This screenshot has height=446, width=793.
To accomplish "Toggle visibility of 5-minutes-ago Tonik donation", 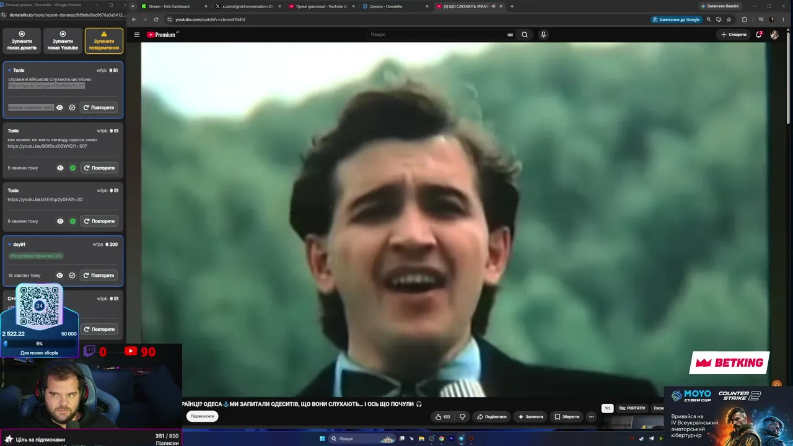I will pos(60,168).
